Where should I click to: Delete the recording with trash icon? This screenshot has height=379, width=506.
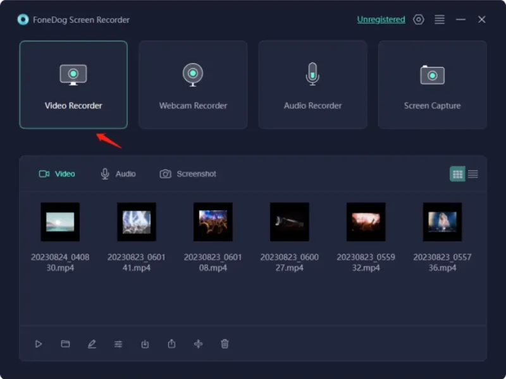tap(225, 344)
